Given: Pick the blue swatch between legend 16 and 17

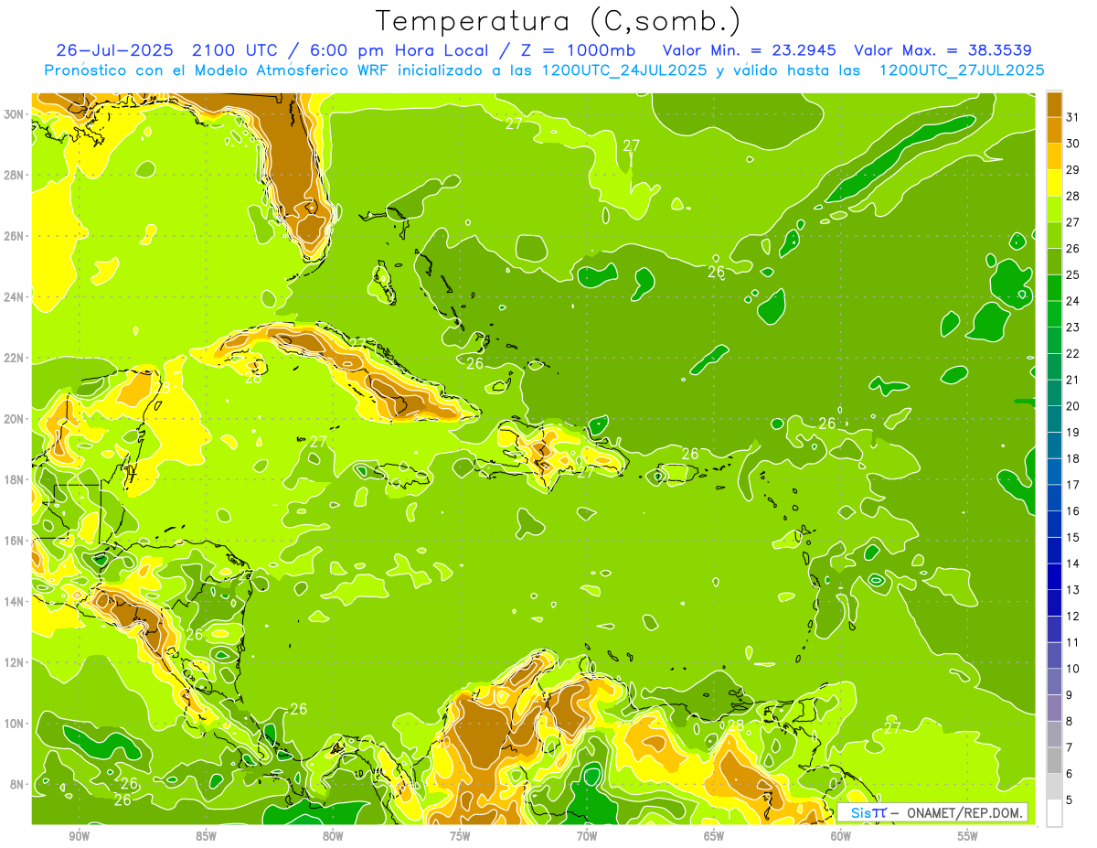Looking at the screenshot, I should tap(1054, 498).
